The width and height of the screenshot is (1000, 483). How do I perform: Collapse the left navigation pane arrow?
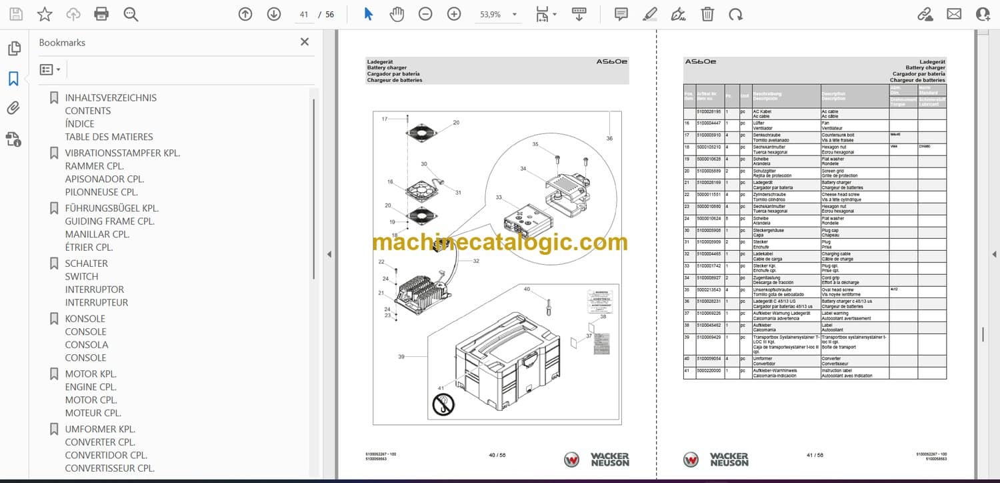click(328, 254)
